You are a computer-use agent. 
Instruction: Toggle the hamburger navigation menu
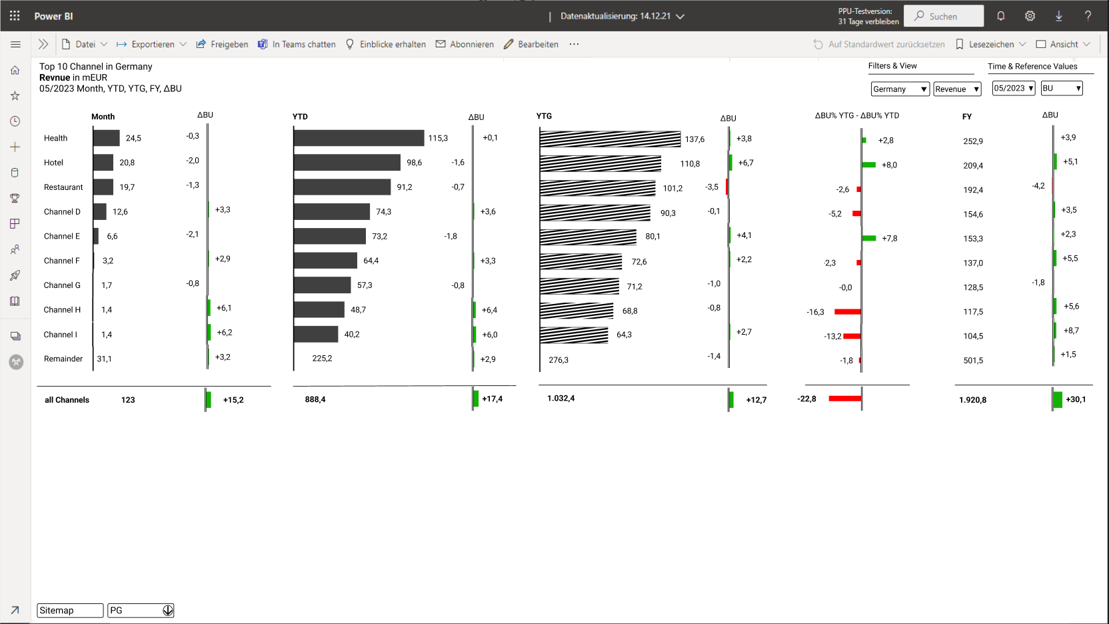tap(15, 44)
